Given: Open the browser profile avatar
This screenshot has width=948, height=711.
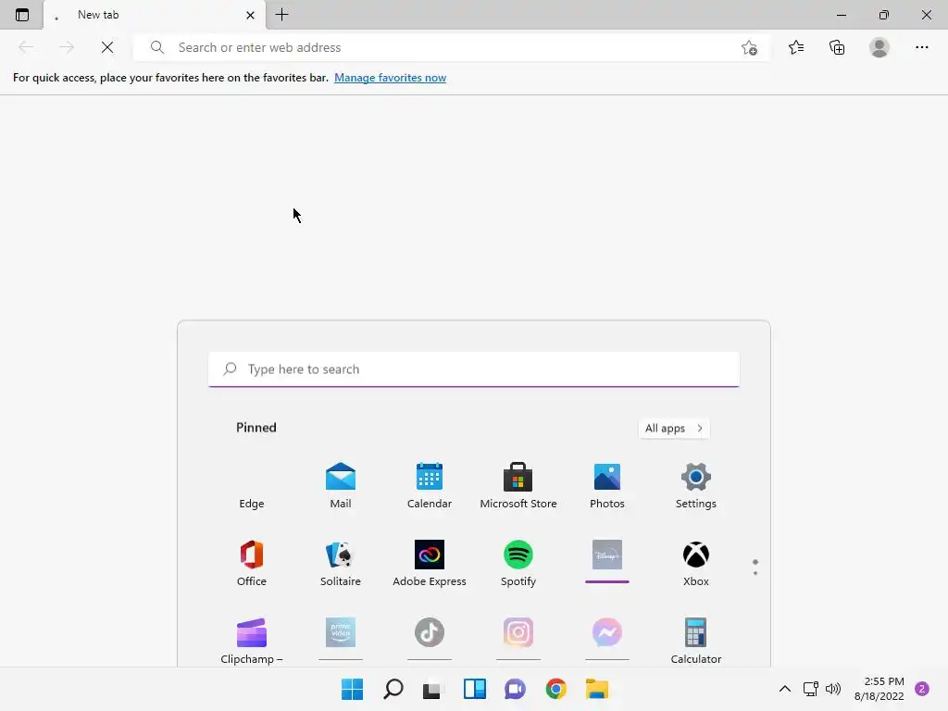Looking at the screenshot, I should [879, 47].
